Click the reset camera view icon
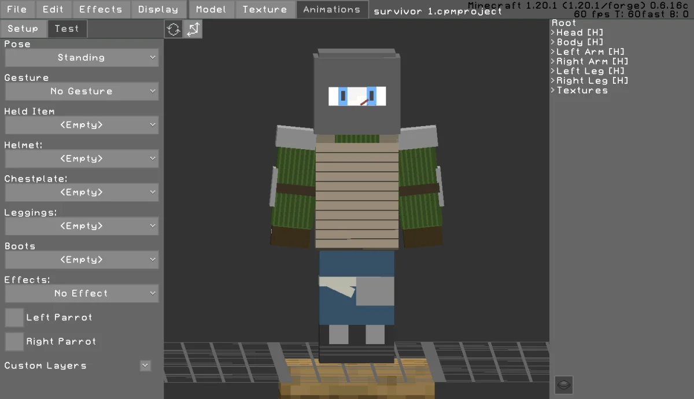The image size is (694, 399). pyautogui.click(x=173, y=29)
